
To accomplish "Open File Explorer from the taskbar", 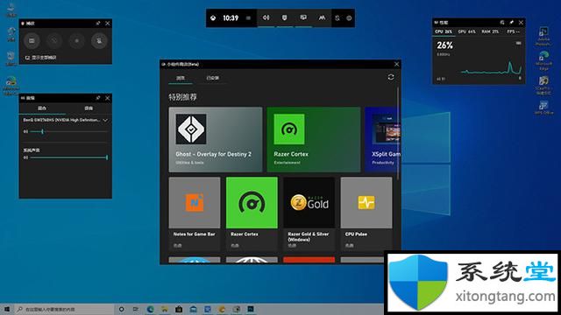I will [x=165, y=309].
